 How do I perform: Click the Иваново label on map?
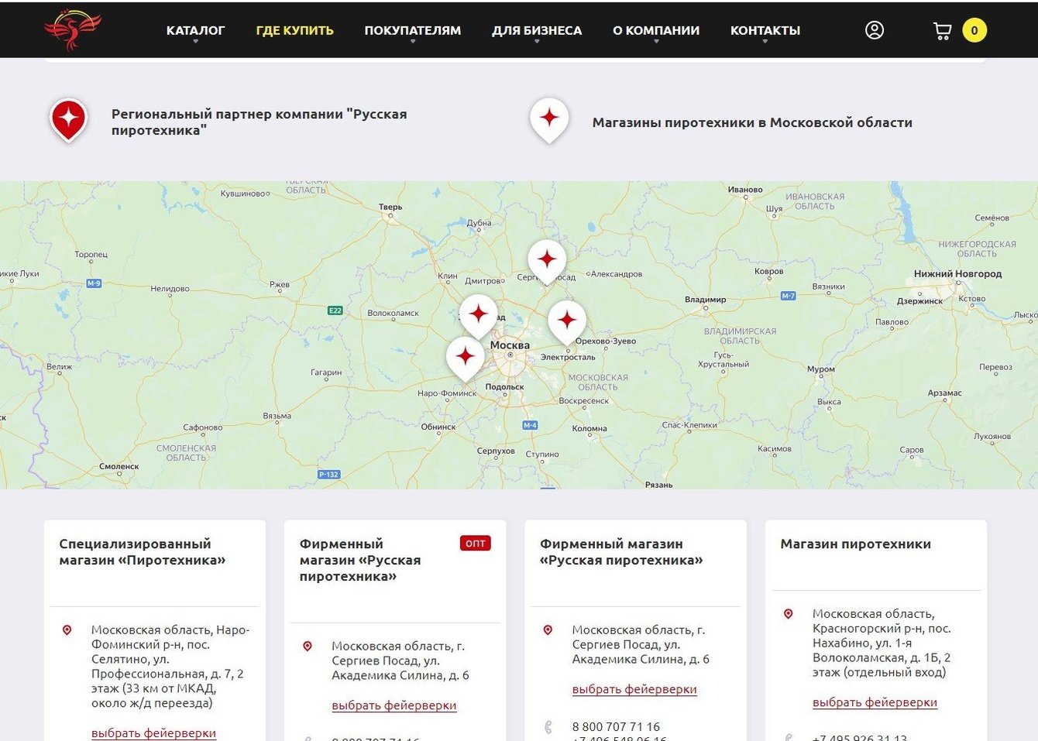(x=745, y=190)
